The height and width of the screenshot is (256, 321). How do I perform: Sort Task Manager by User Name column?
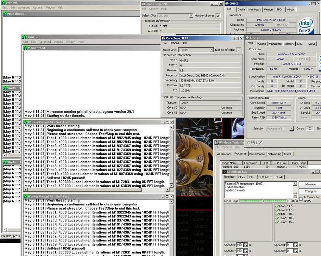click(251, 163)
